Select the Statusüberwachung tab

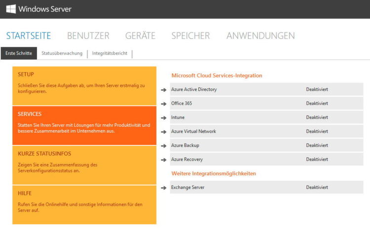click(62, 53)
